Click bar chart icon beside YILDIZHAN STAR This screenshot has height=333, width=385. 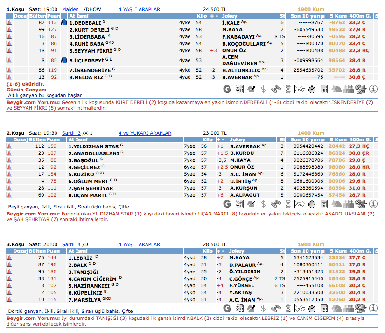point(9,146)
